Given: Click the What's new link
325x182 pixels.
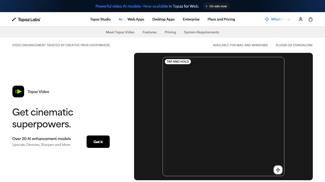Looking at the screenshot, I should pos(280,19).
